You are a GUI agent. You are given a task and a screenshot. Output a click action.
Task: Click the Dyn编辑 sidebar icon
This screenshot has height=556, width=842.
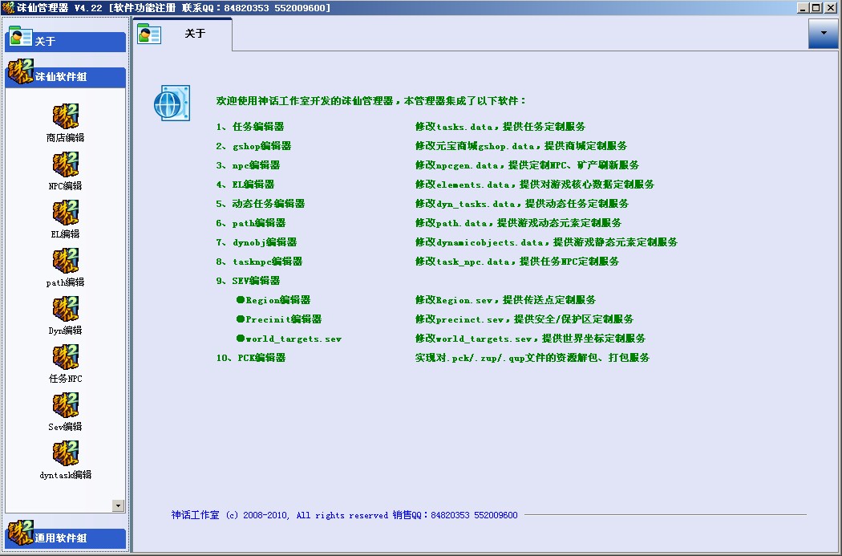point(64,311)
